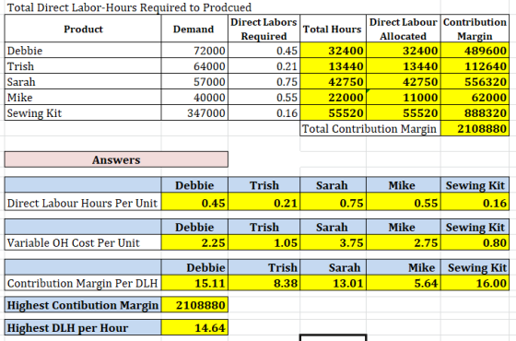Click Sewing Kit direct labors required 0.16 in top table
The width and height of the screenshot is (516, 341).
click(264, 112)
